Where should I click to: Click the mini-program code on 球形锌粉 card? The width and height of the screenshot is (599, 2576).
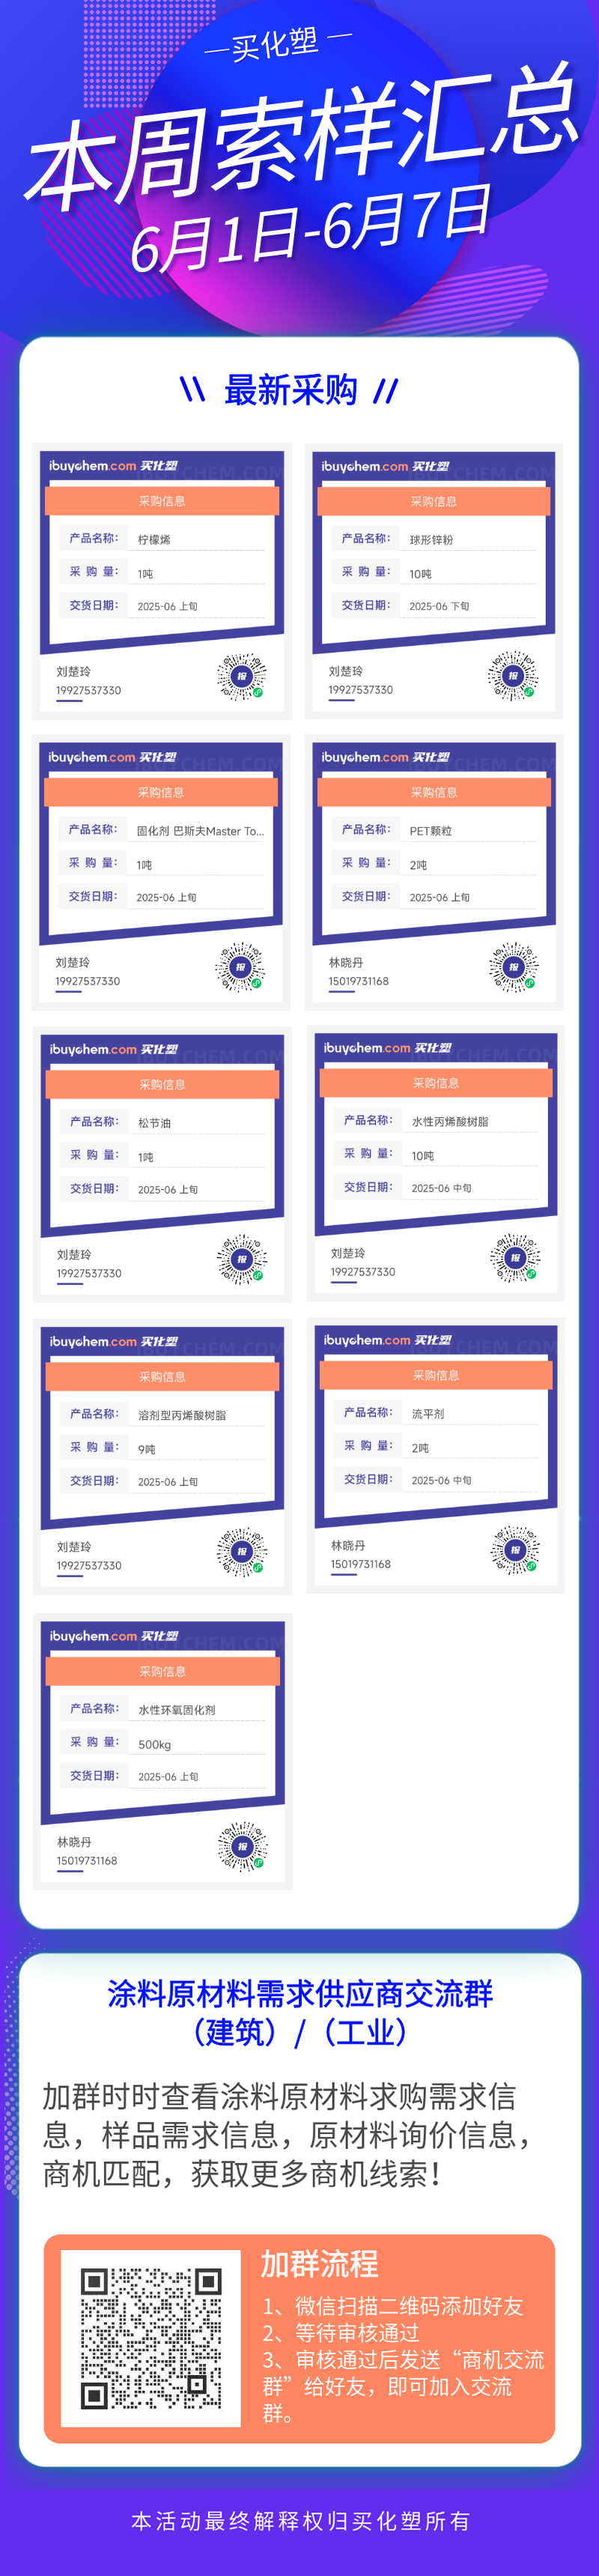pyautogui.click(x=513, y=676)
